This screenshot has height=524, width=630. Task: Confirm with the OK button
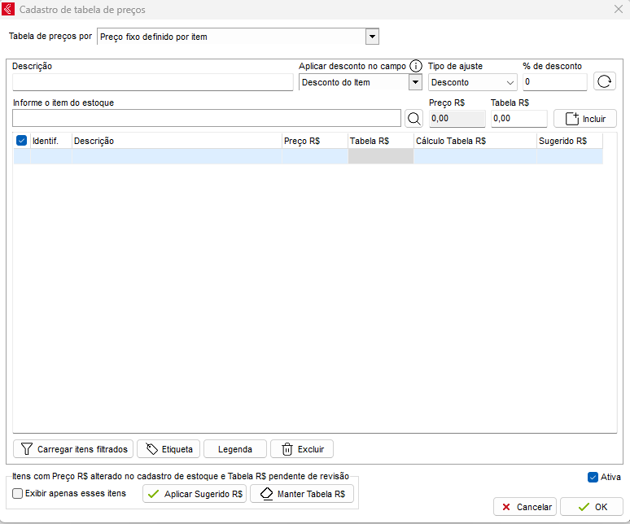pyautogui.click(x=592, y=507)
